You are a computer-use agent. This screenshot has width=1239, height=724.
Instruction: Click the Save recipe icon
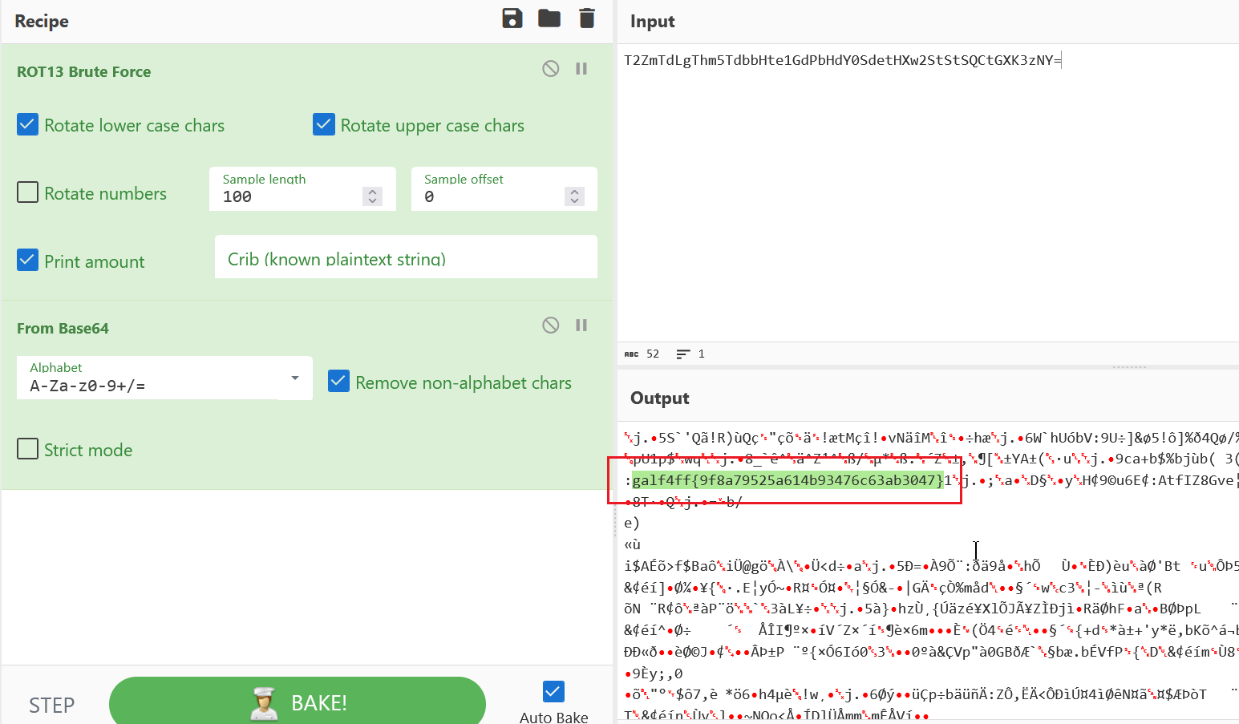coord(512,18)
